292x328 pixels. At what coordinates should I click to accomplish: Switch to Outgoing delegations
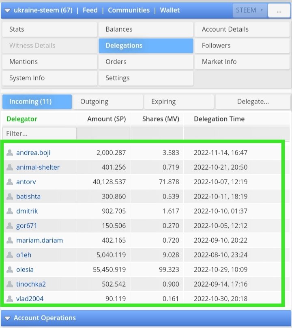(108, 101)
